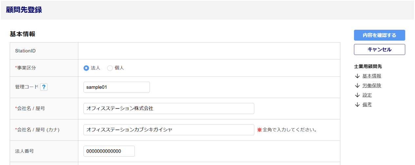Click the down arrow icon beside 備考

357,105
